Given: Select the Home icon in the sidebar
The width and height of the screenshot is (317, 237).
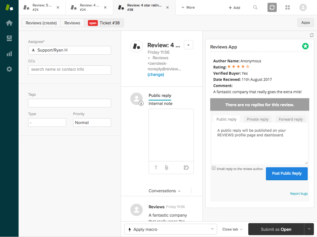Looking at the screenshot, I should tap(9, 23).
